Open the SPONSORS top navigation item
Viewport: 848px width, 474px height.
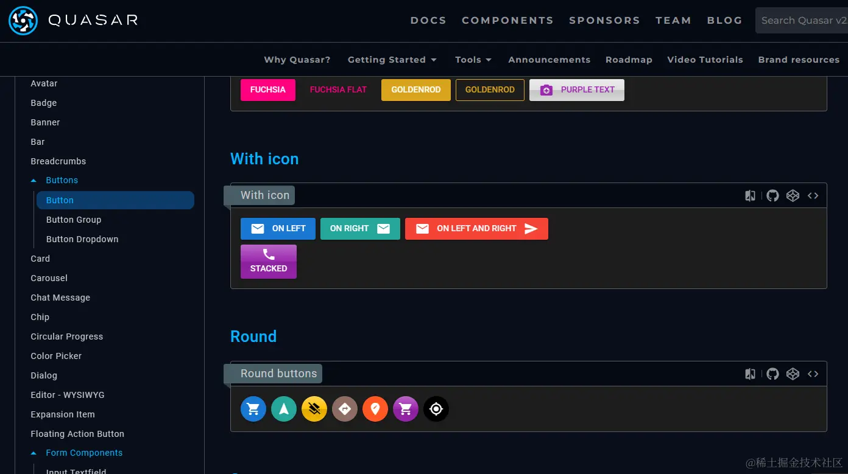pos(604,20)
